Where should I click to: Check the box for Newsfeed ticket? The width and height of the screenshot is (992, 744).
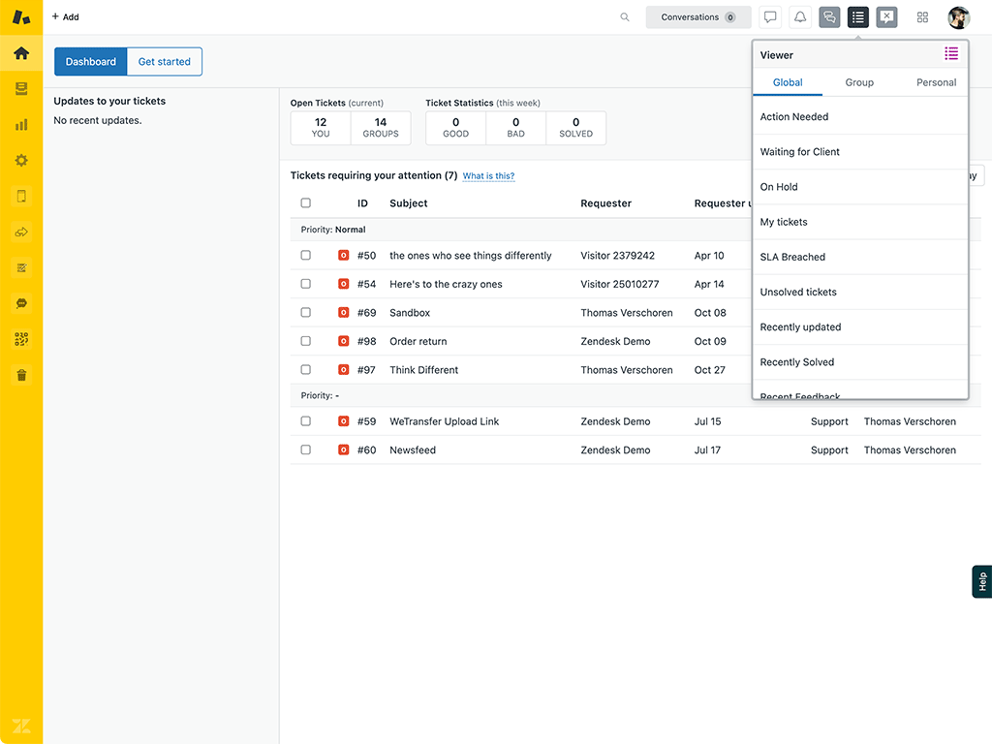[305, 449]
